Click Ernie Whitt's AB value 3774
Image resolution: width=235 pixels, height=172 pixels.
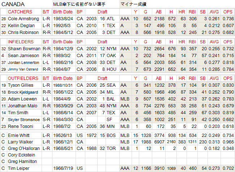(159, 136)
